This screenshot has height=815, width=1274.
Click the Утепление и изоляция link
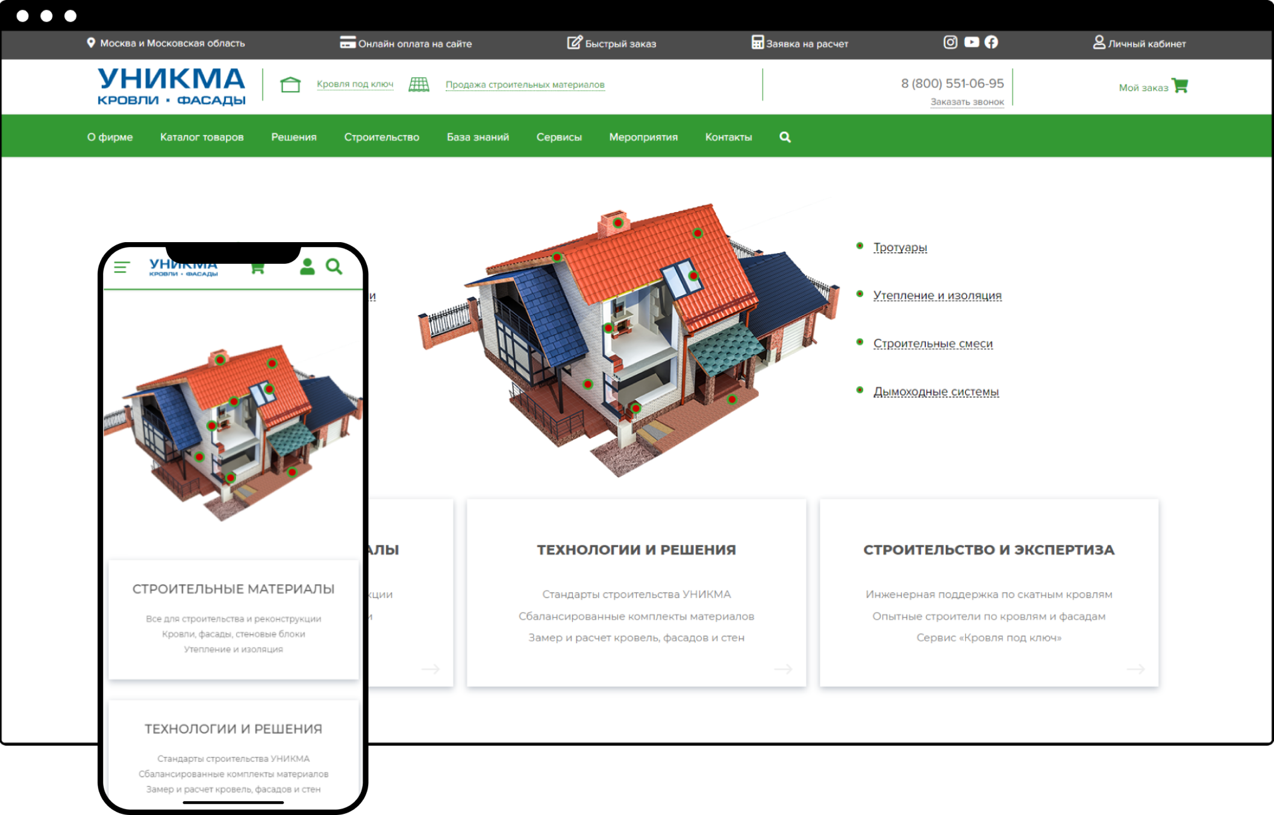point(937,295)
